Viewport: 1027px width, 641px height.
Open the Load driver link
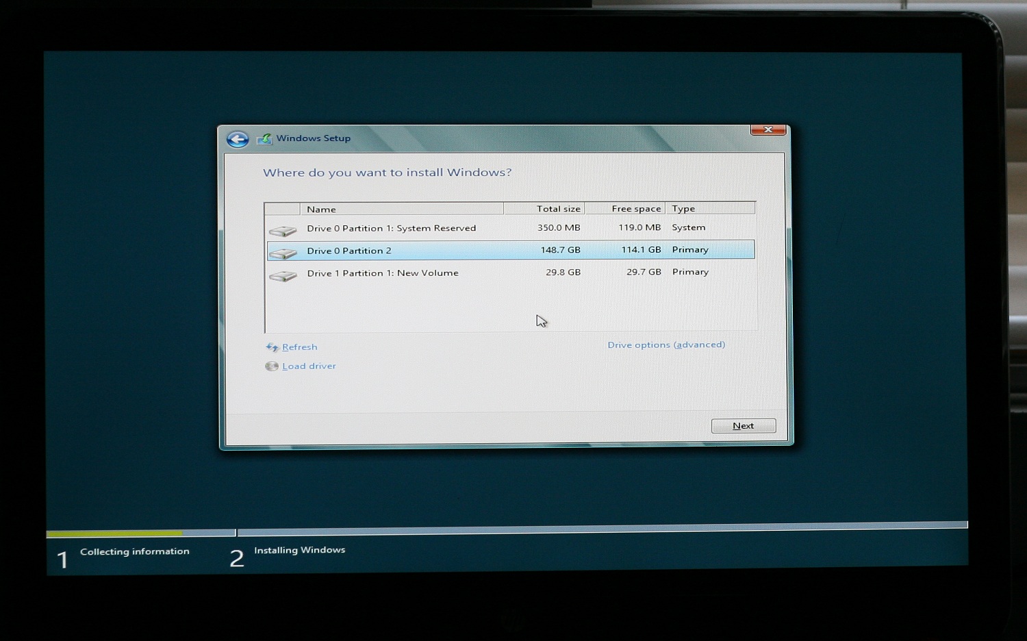point(309,366)
